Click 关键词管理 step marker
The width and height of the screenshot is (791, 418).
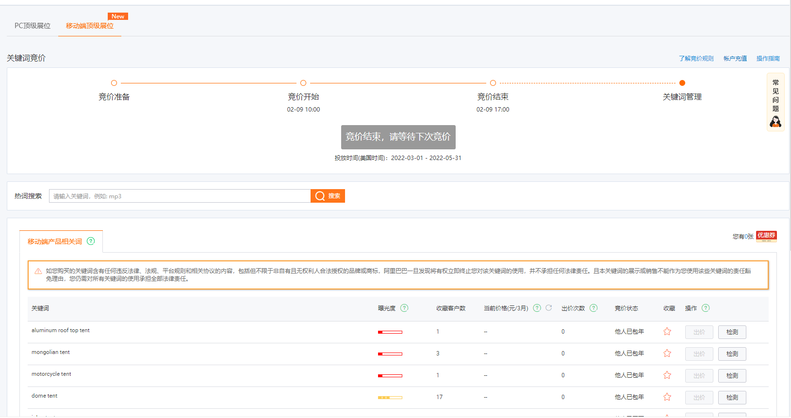(x=682, y=83)
